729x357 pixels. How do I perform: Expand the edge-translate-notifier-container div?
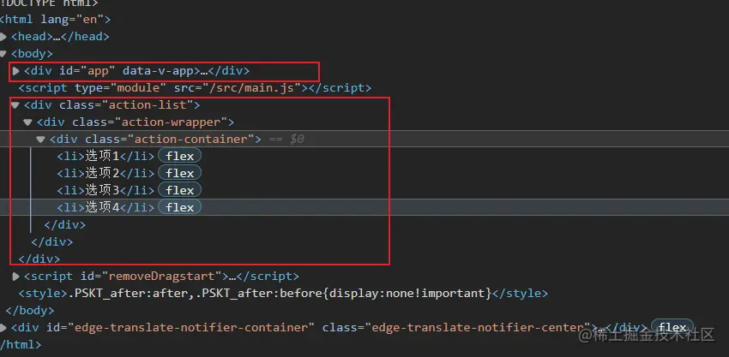[3, 328]
